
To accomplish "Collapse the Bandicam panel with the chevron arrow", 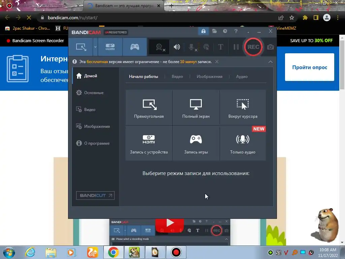I will click(271, 62).
